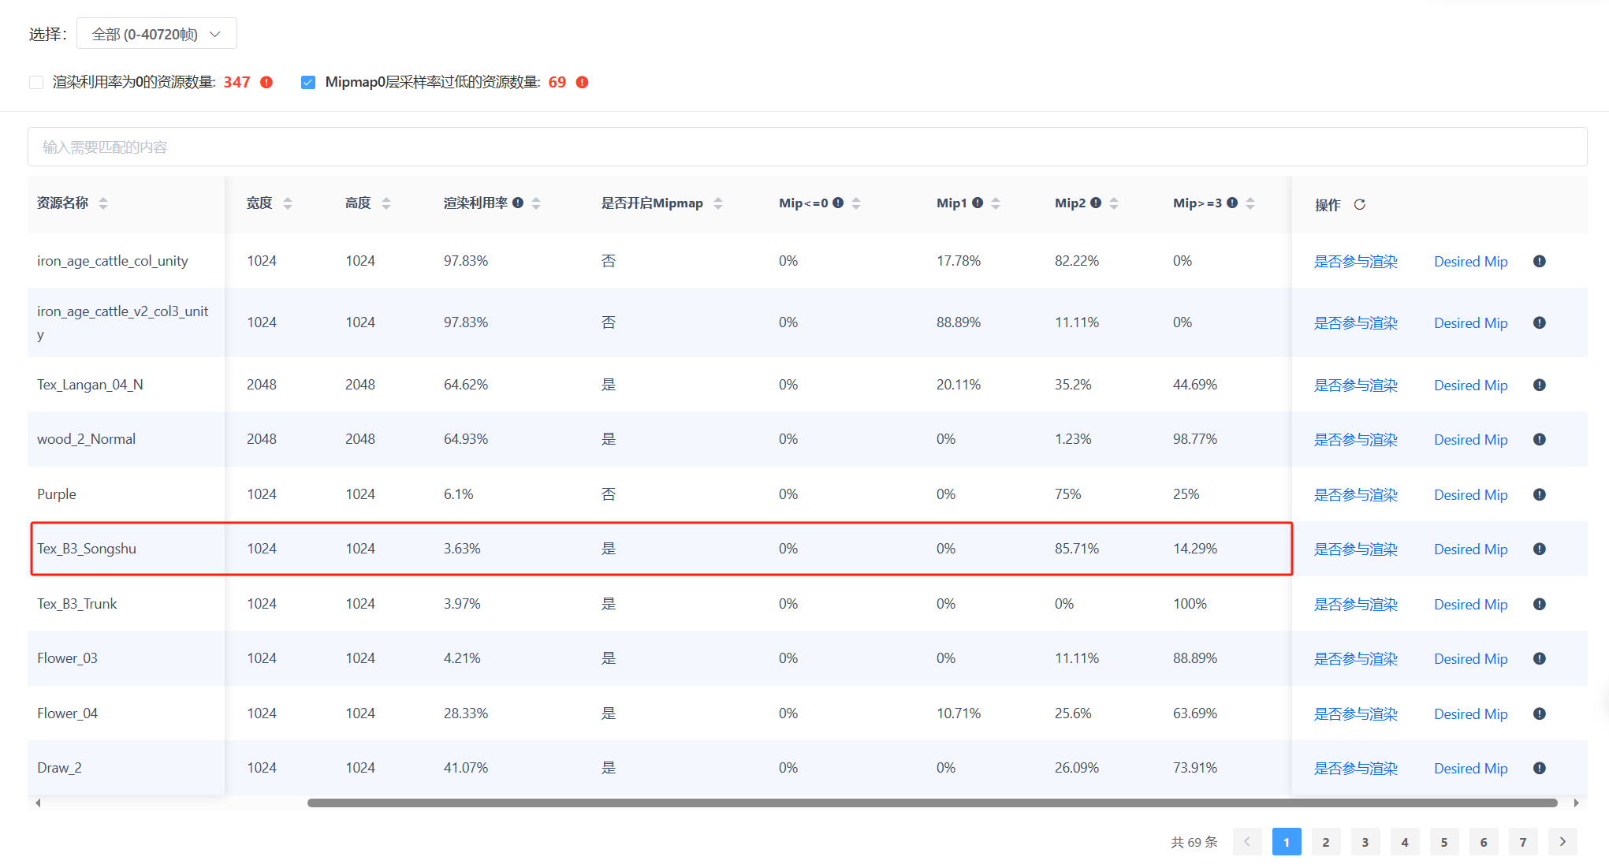Image resolution: width=1609 pixels, height=868 pixels.
Task: Click the red warning icon after 69
Action: pos(582,82)
